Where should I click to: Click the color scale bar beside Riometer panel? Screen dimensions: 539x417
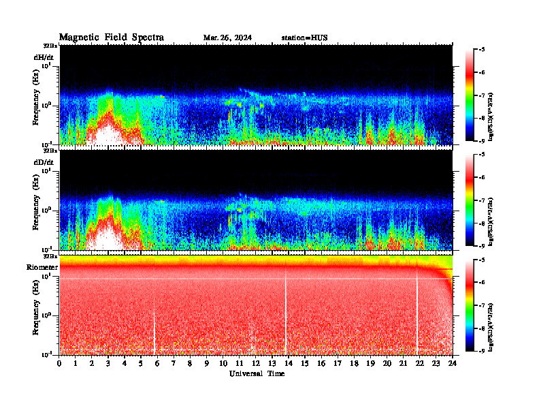470,305
